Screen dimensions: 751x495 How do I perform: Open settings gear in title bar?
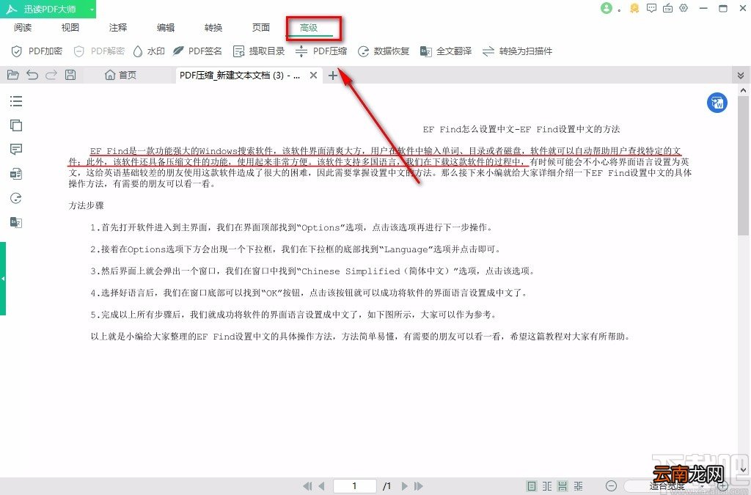(684, 8)
